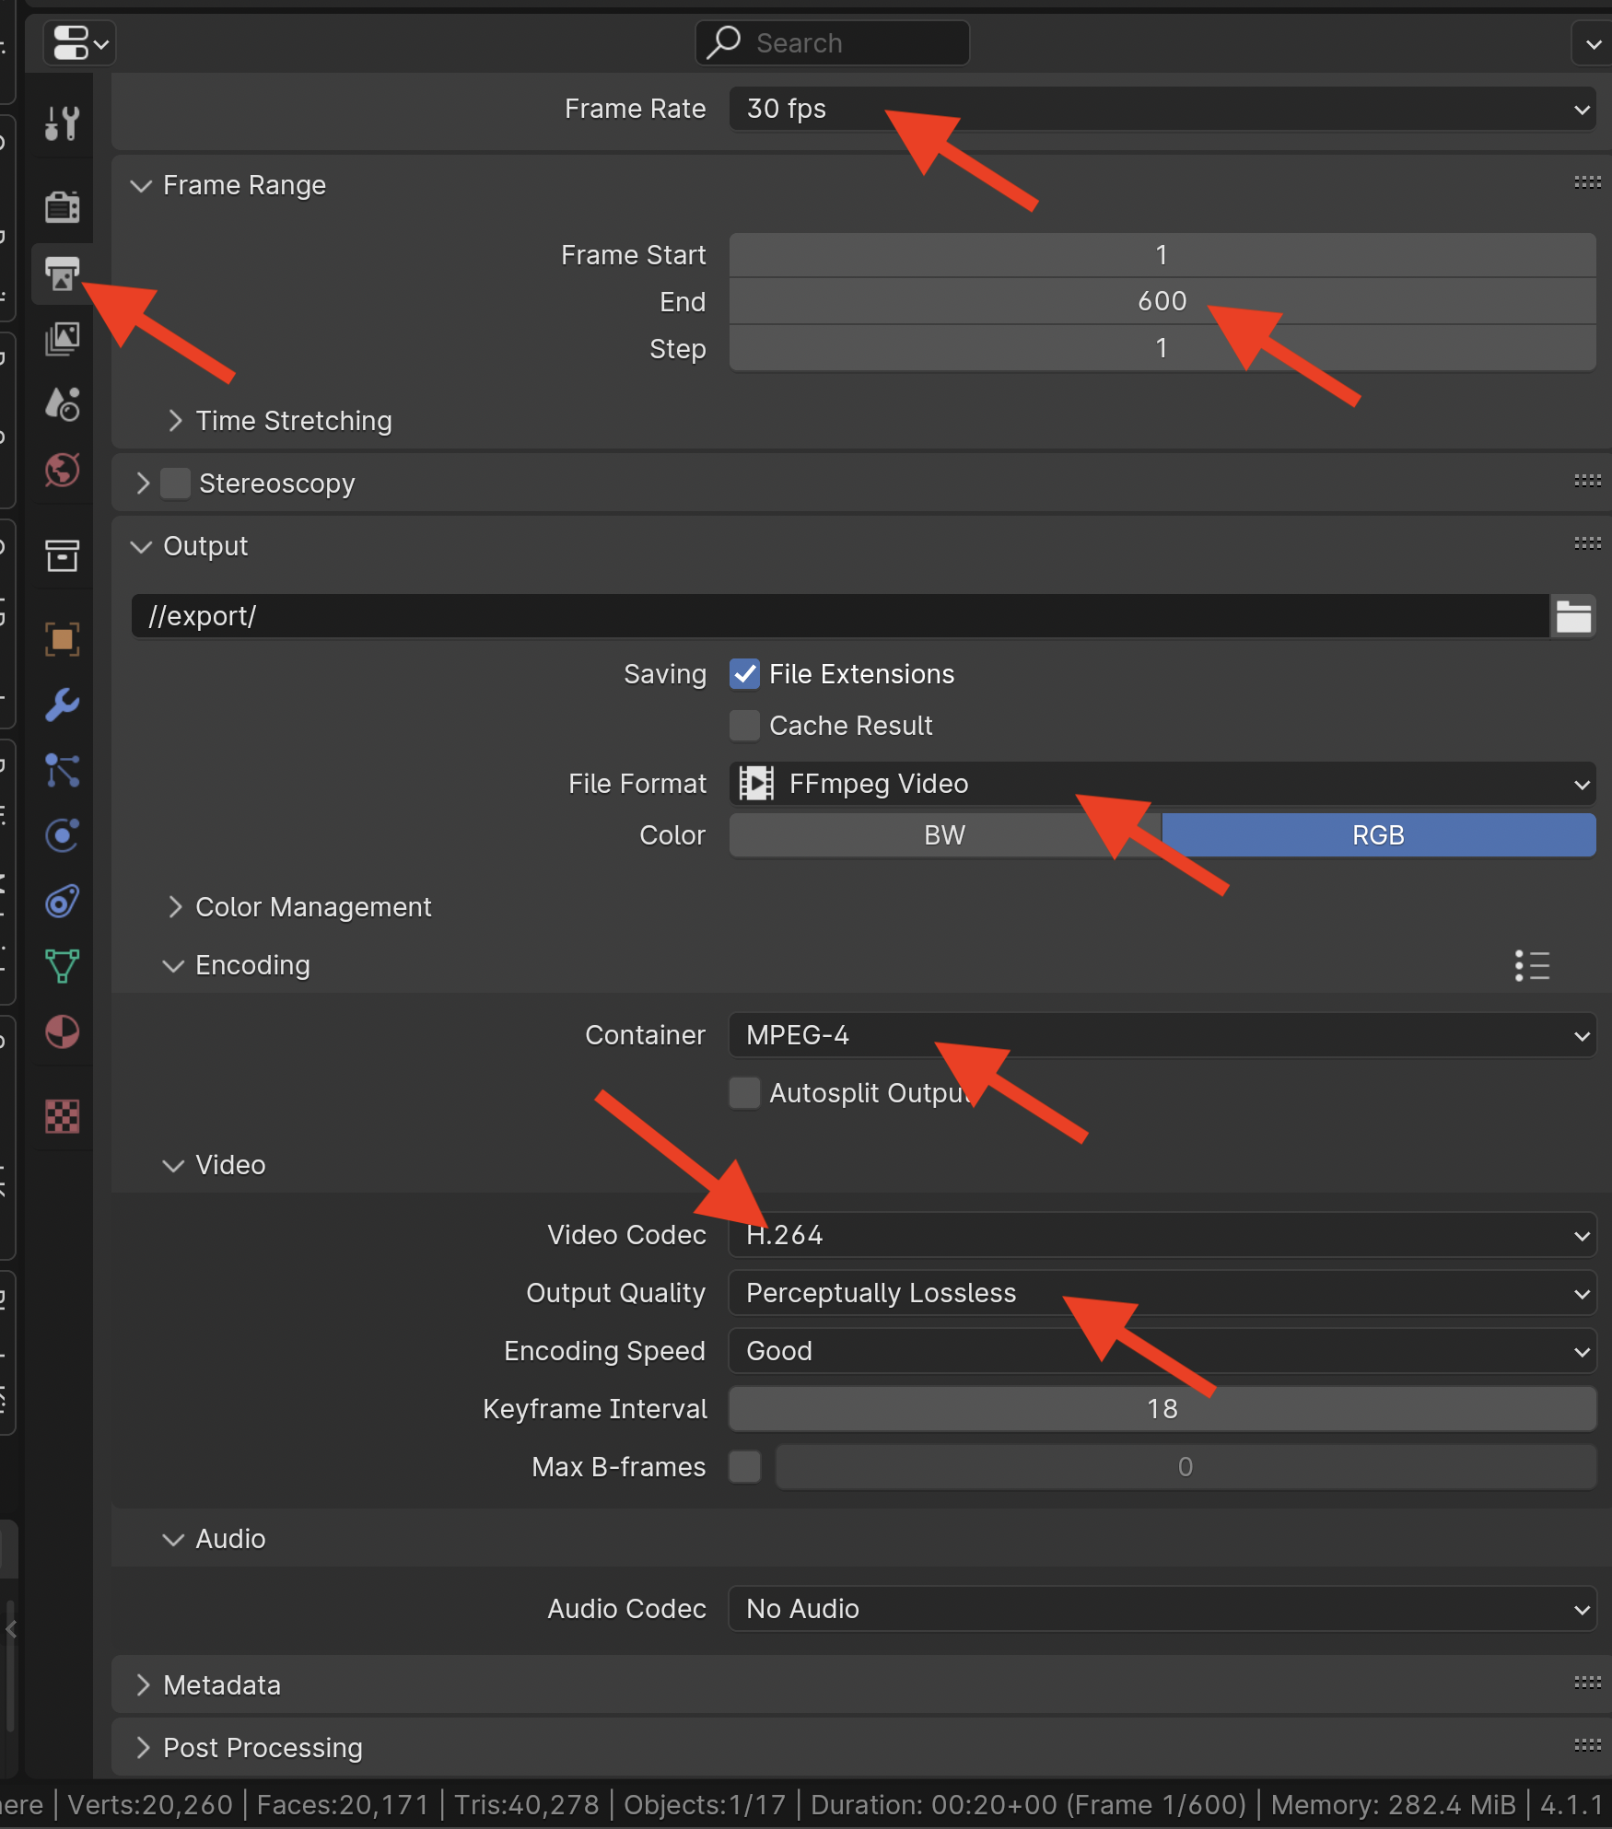Open the Modifiers wrench tab

62,705
